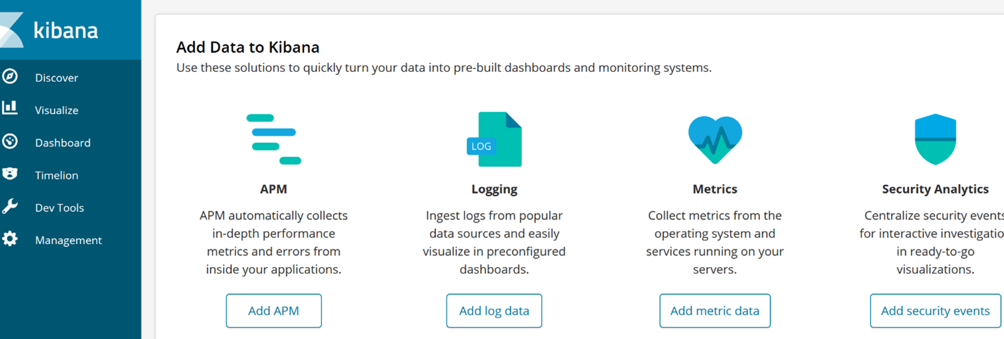Click the Management gear icon

(10, 239)
